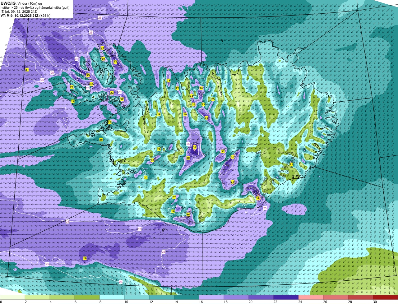Select the '4' tick on the color scale

tap(51, 302)
